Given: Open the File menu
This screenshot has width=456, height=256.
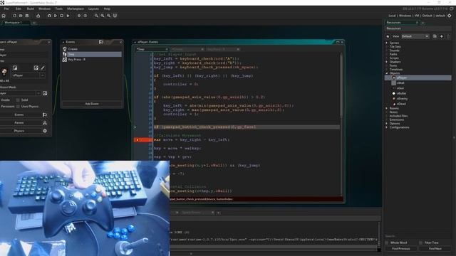Looking at the screenshot, I should [x=6, y=9].
